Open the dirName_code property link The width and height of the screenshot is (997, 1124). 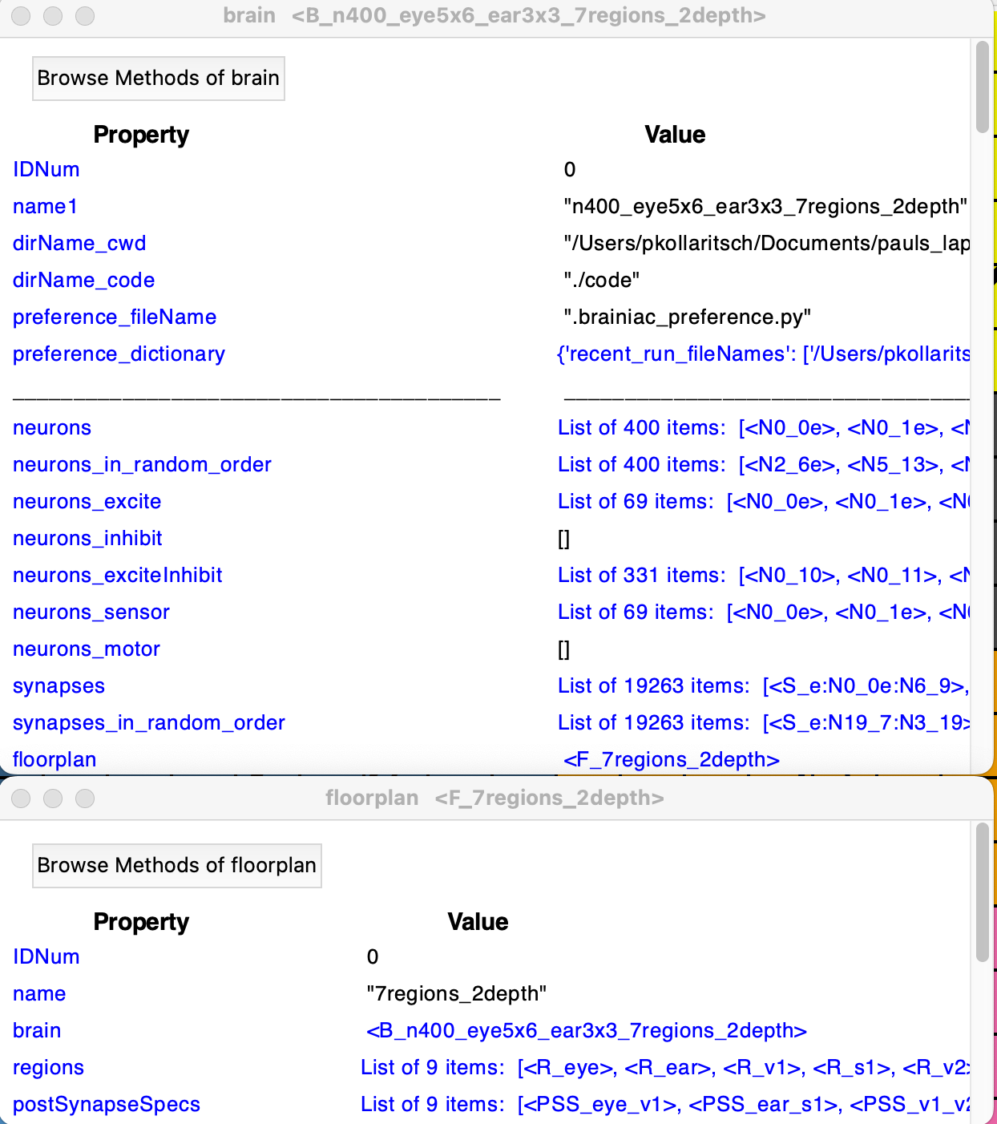click(83, 280)
